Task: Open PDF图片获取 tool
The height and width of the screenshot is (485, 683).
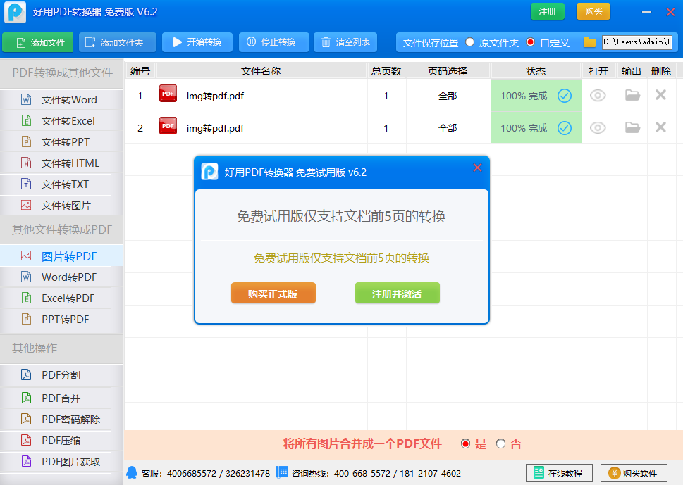Action: click(x=61, y=462)
